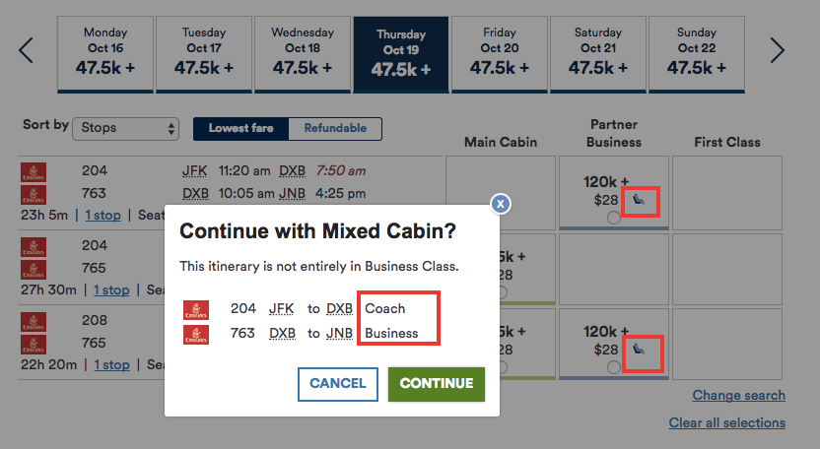Switch fare toggle to Refundable
This screenshot has height=449, width=820.
tap(335, 129)
